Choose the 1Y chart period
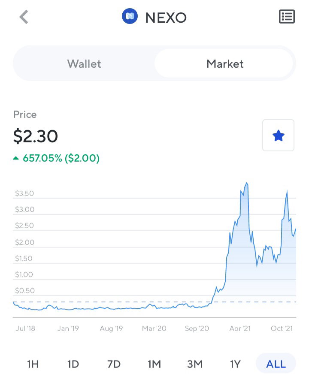Screen dimensions: 309x382 pyautogui.click(x=235, y=364)
